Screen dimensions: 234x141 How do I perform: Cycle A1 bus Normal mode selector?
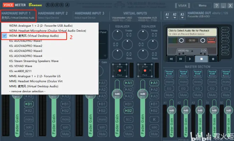(169, 74)
